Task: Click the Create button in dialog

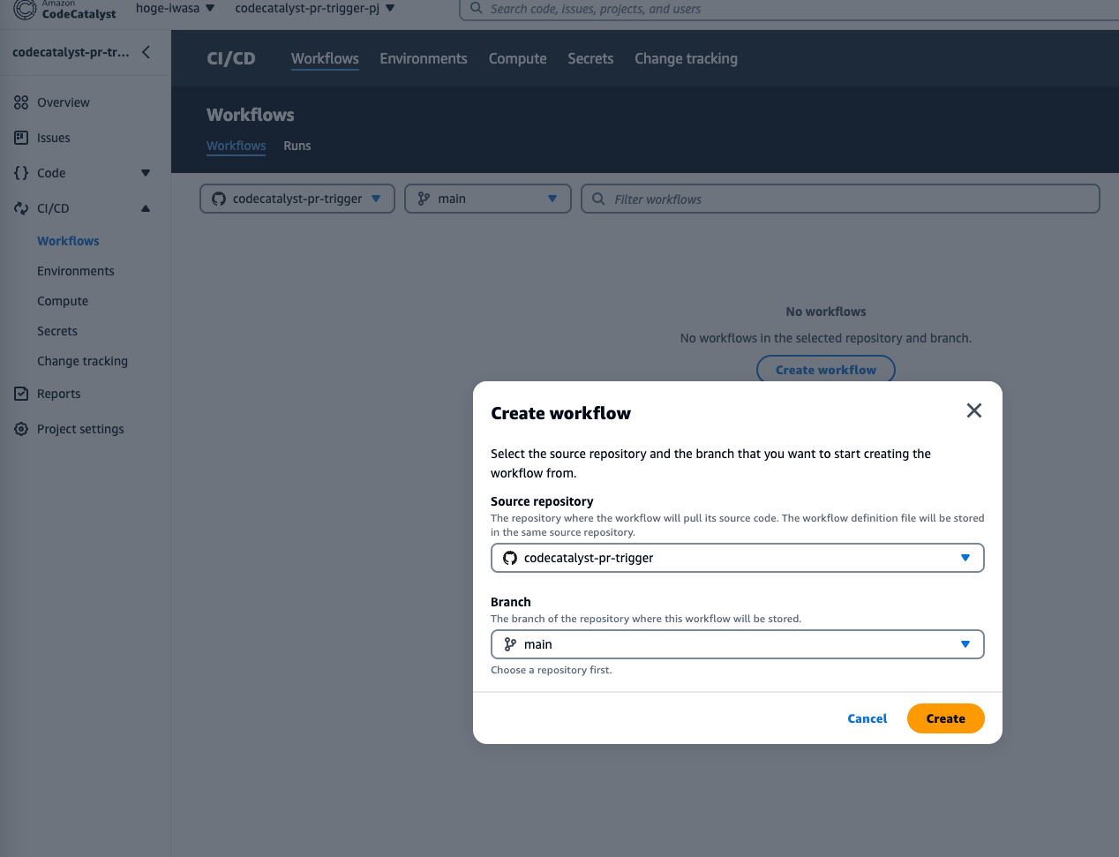Action: click(946, 718)
